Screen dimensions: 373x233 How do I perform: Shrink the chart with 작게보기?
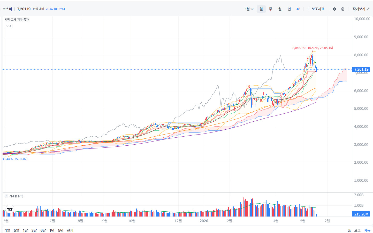361,9
